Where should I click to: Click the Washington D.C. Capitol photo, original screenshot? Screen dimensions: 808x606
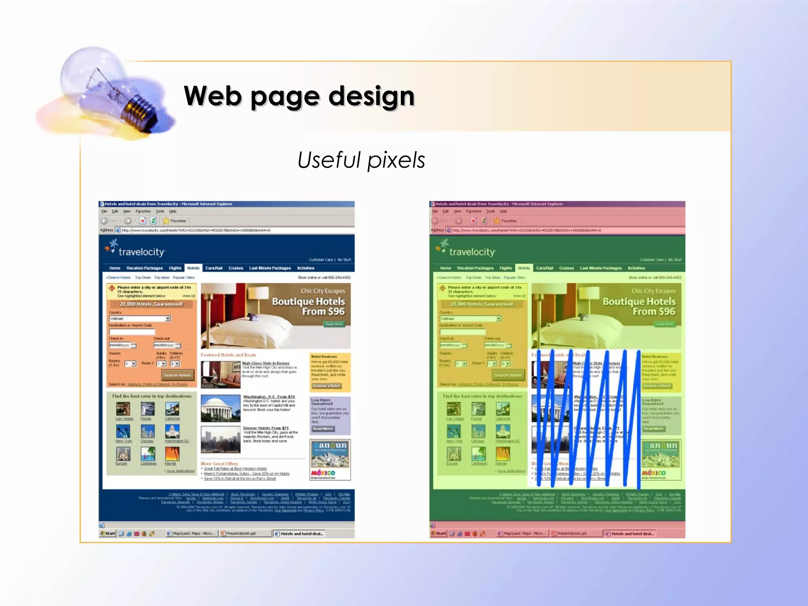[221, 408]
